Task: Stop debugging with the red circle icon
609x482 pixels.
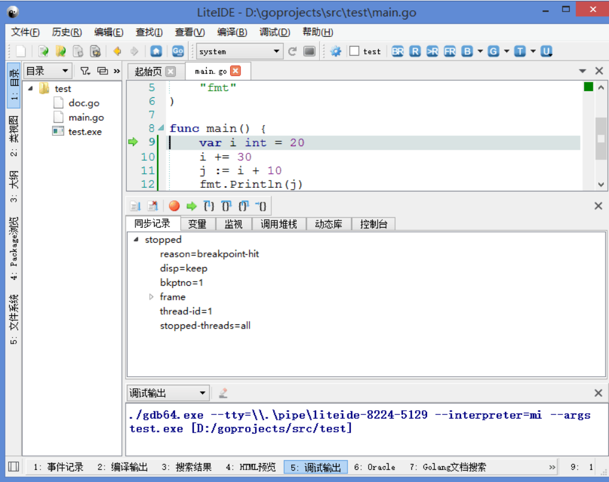Action: 174,205
